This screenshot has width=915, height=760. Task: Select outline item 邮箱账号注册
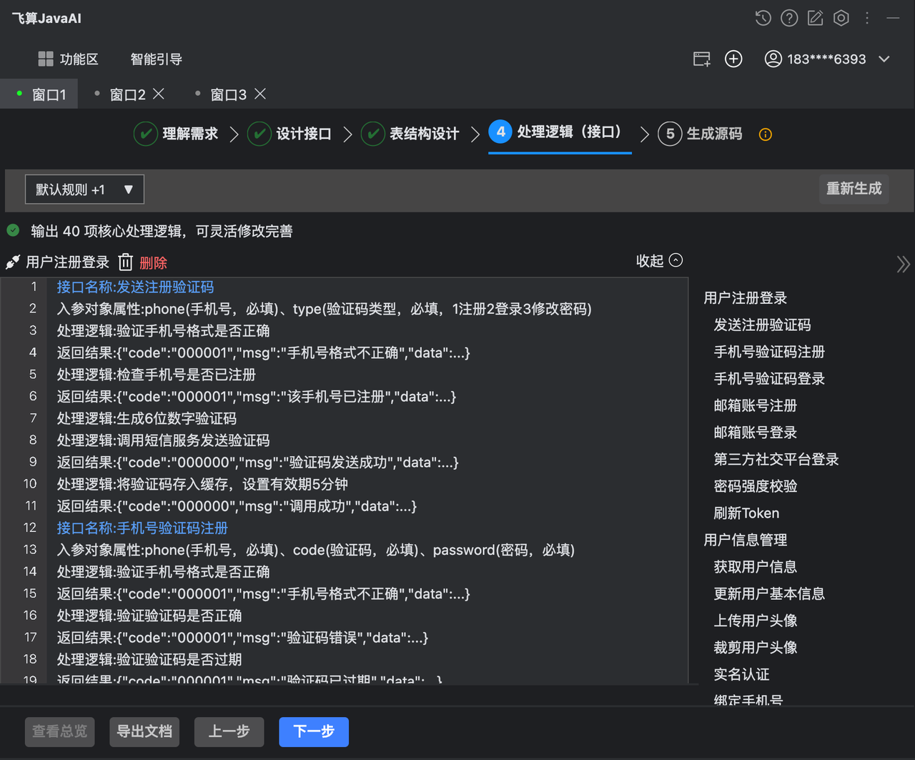[755, 406]
